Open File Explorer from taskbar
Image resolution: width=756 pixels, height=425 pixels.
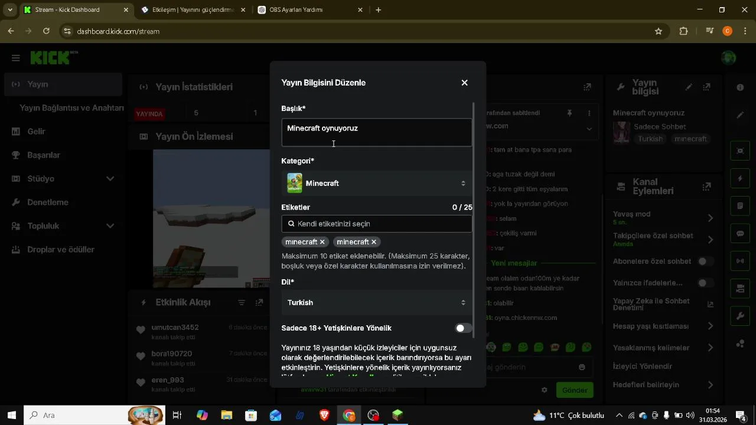[x=227, y=416]
